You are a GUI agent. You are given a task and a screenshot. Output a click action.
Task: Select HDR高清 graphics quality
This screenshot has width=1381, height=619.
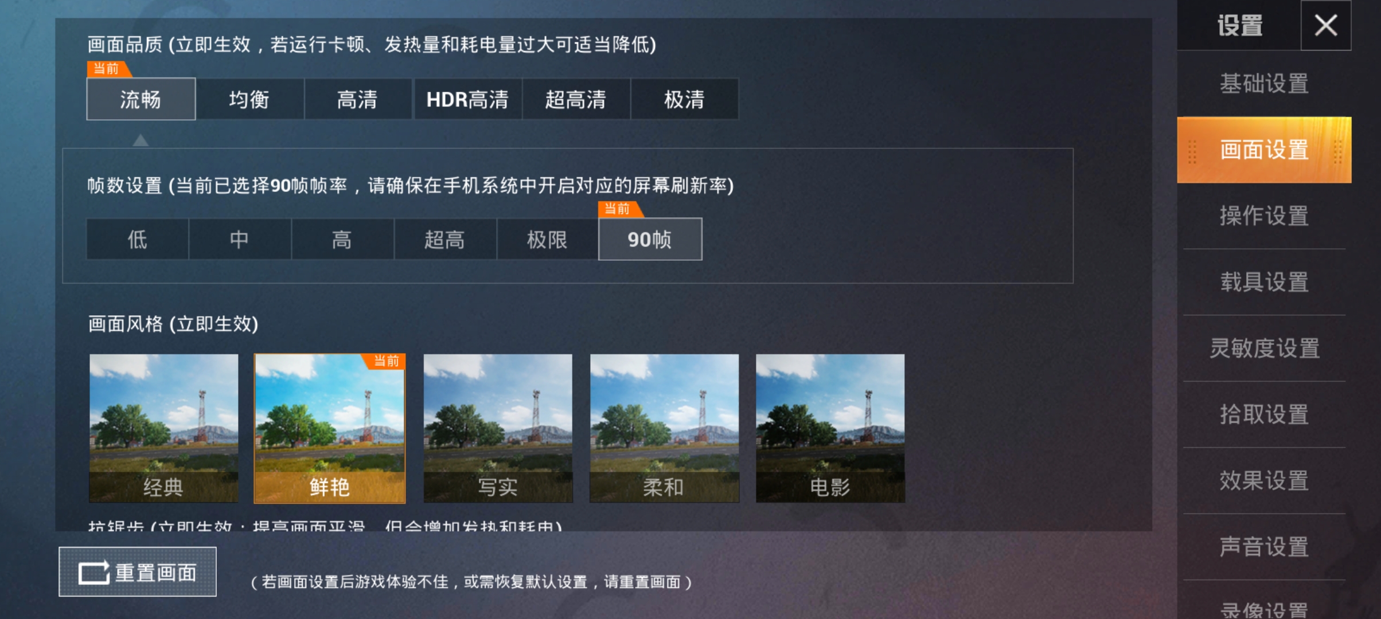pos(467,99)
